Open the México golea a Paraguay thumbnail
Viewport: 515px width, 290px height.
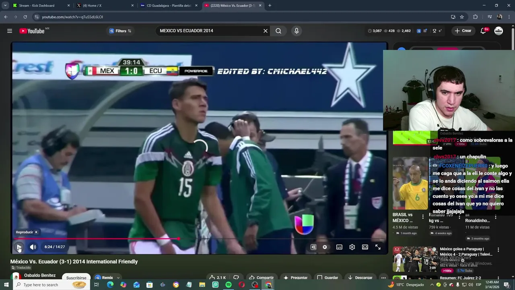point(415,259)
